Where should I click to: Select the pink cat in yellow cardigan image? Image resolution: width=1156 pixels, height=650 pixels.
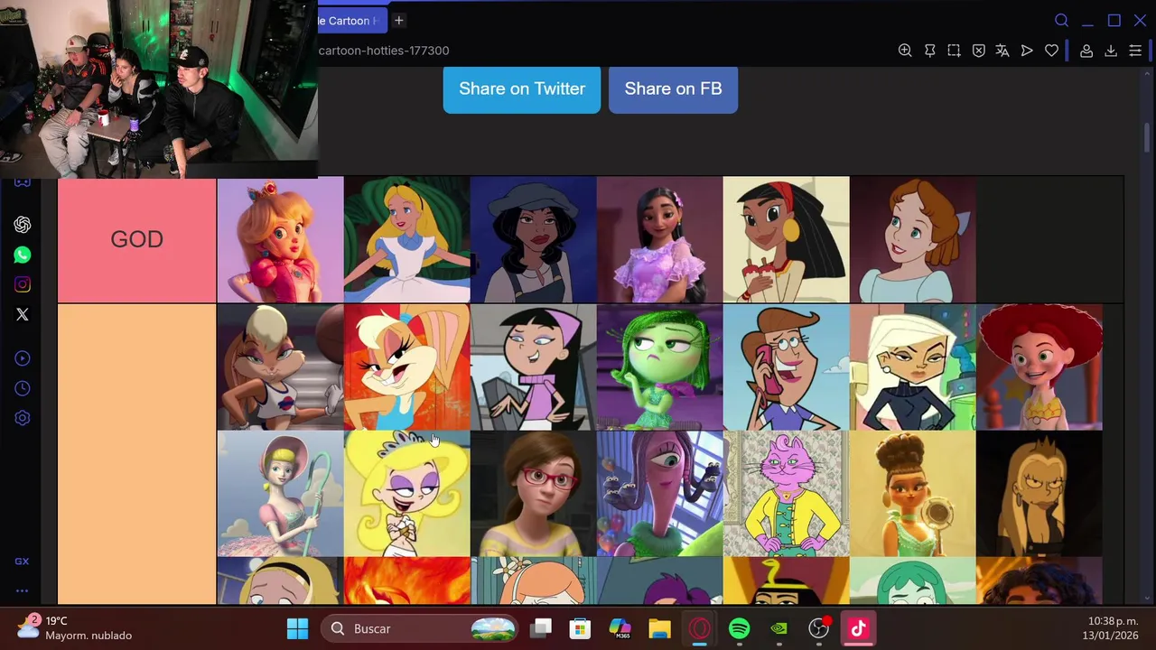pyautogui.click(x=786, y=493)
